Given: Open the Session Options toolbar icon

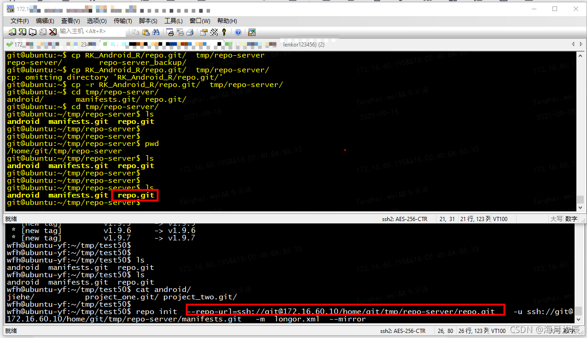Looking at the screenshot, I should 204,32.
